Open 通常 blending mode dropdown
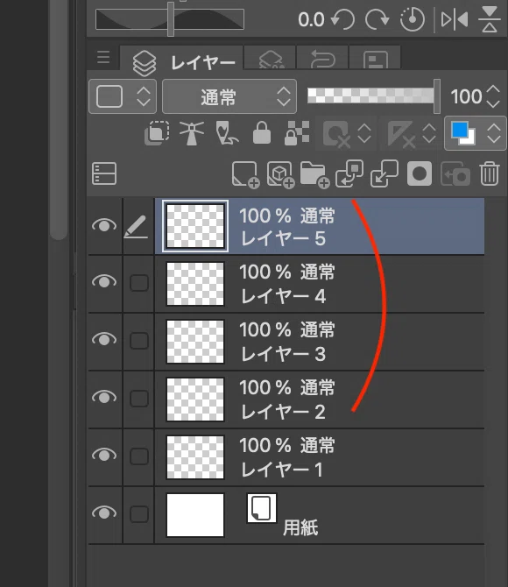 tap(229, 96)
